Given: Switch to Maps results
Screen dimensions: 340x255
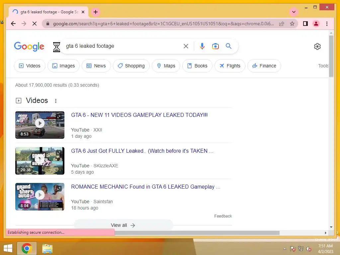Looking at the screenshot, I should click(x=166, y=66).
